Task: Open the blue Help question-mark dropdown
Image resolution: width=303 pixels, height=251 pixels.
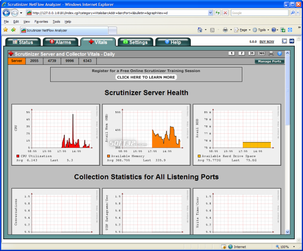Action: coord(275,30)
